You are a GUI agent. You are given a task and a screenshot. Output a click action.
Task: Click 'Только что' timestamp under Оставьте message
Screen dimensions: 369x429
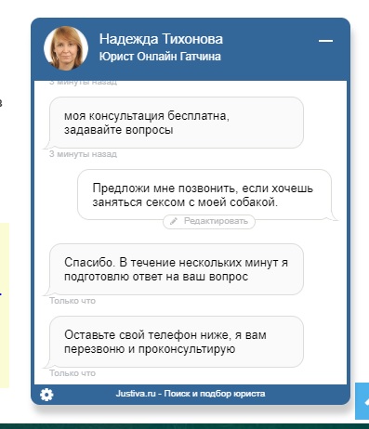[x=72, y=373]
